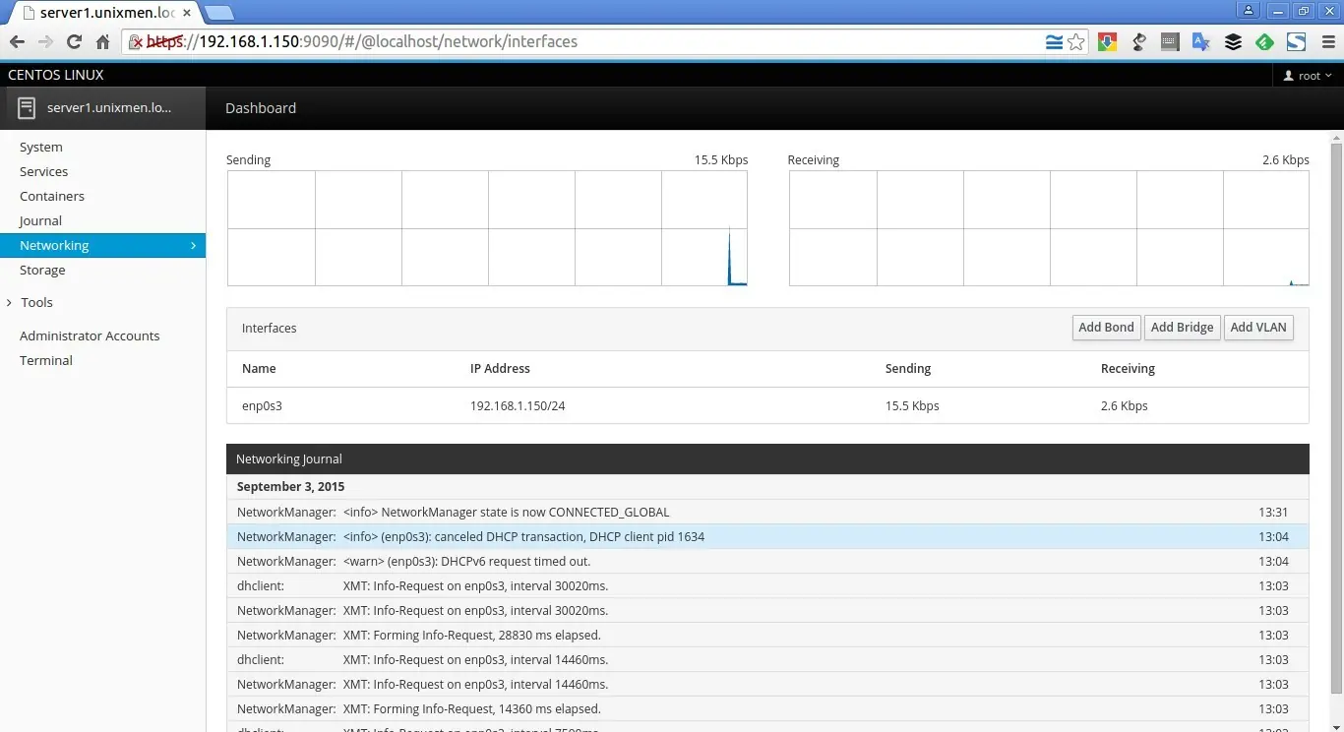Image resolution: width=1344 pixels, height=732 pixels.
Task: Click the Buffer layers extension icon
Action: pos(1233,41)
